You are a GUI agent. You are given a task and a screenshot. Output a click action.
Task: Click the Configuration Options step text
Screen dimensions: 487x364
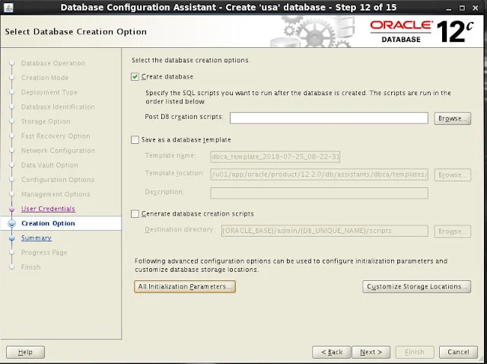point(58,180)
